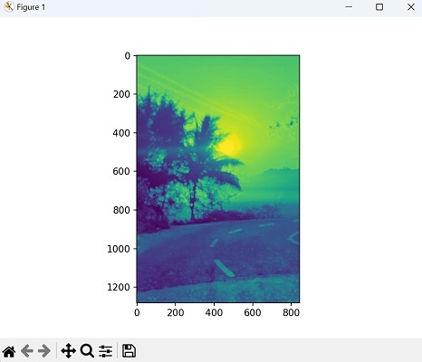Click x-axis tick label 400
Screen dimensions: 422x362
[x=214, y=312]
